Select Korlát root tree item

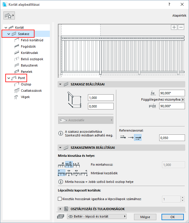[19, 28]
